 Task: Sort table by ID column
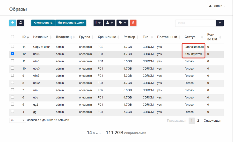pos(25,37)
